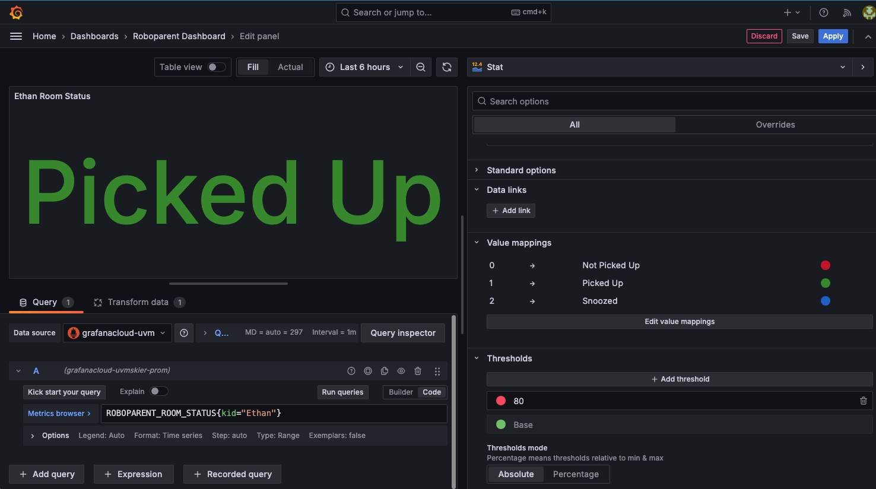The image size is (876, 489).
Task: Select the Overrides tab
Action: click(x=775, y=125)
